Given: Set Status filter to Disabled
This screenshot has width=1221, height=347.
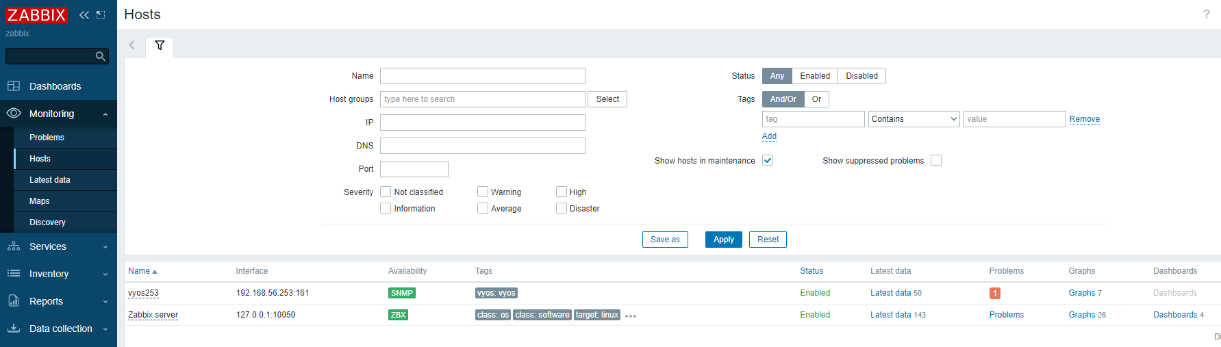Looking at the screenshot, I should click(861, 76).
